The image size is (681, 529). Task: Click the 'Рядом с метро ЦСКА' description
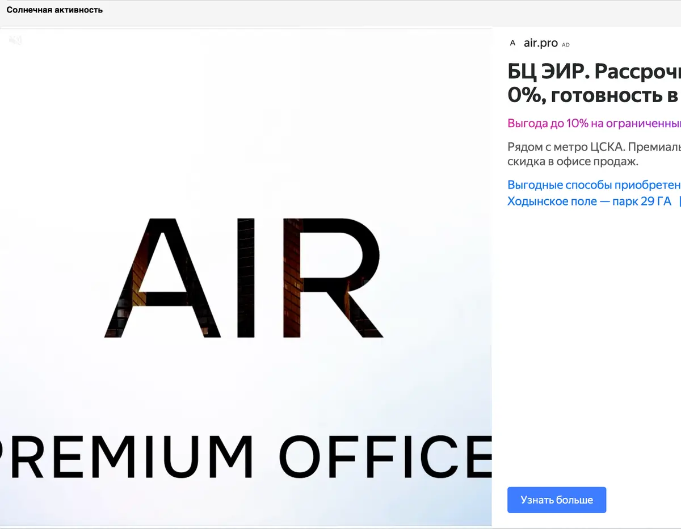594,147
